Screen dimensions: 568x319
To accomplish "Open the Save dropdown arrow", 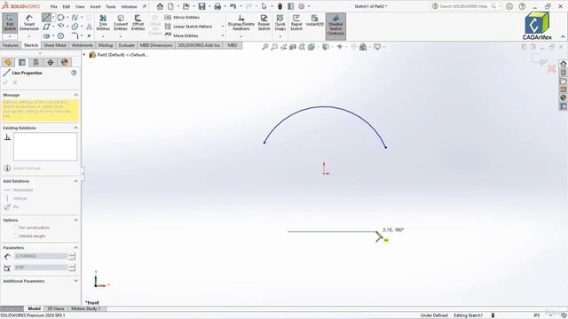I will click(209, 6).
